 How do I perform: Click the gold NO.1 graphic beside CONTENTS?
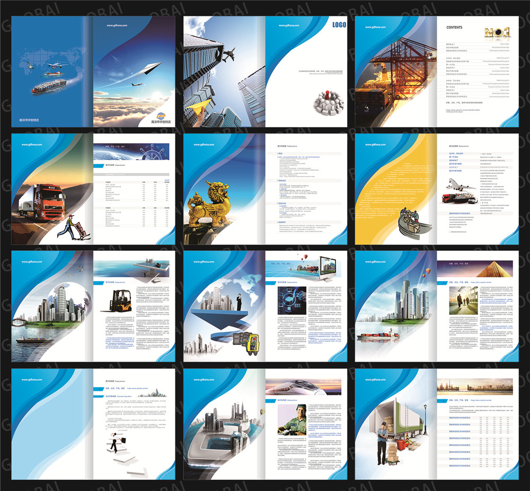tap(497, 32)
